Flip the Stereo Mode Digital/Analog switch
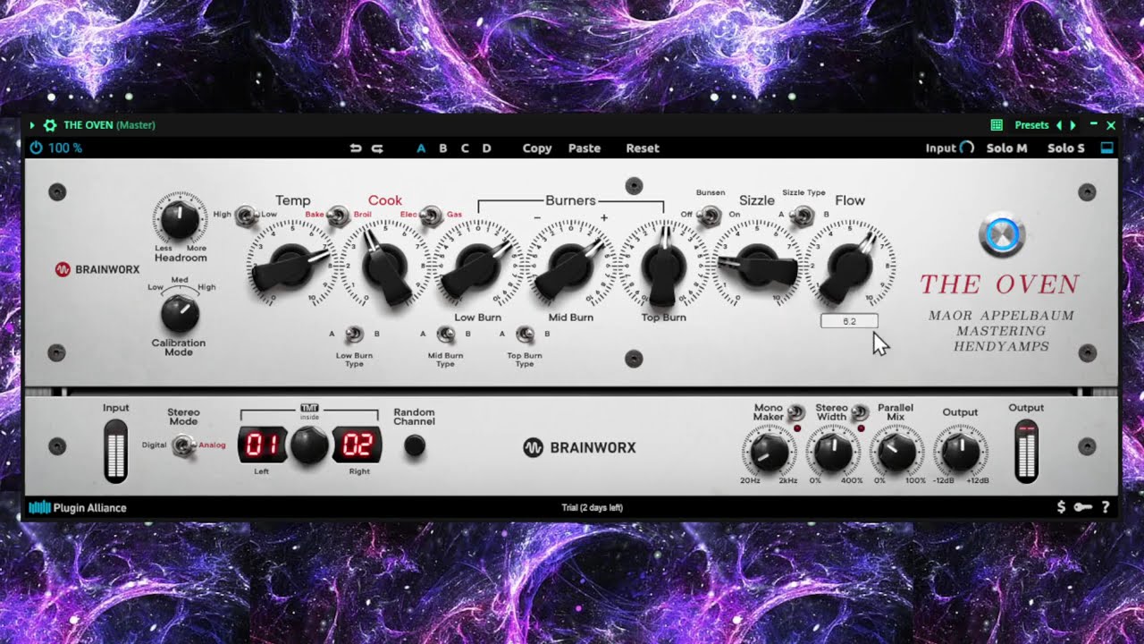The width and height of the screenshot is (1144, 644). [183, 445]
